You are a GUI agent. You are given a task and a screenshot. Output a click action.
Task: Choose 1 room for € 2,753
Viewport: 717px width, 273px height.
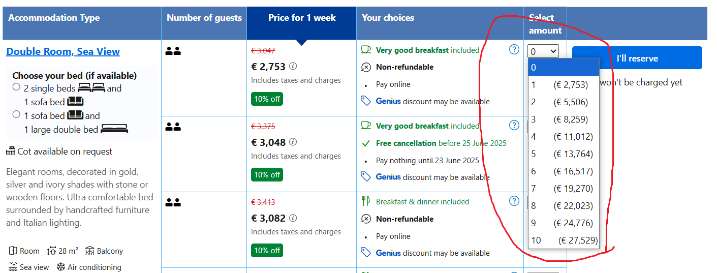(x=563, y=85)
